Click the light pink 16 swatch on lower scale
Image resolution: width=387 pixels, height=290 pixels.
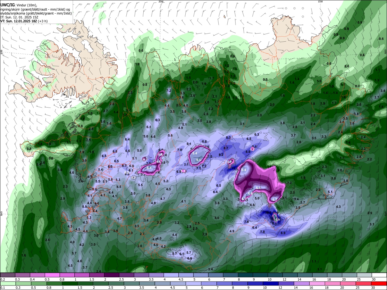(x=317, y=284)
